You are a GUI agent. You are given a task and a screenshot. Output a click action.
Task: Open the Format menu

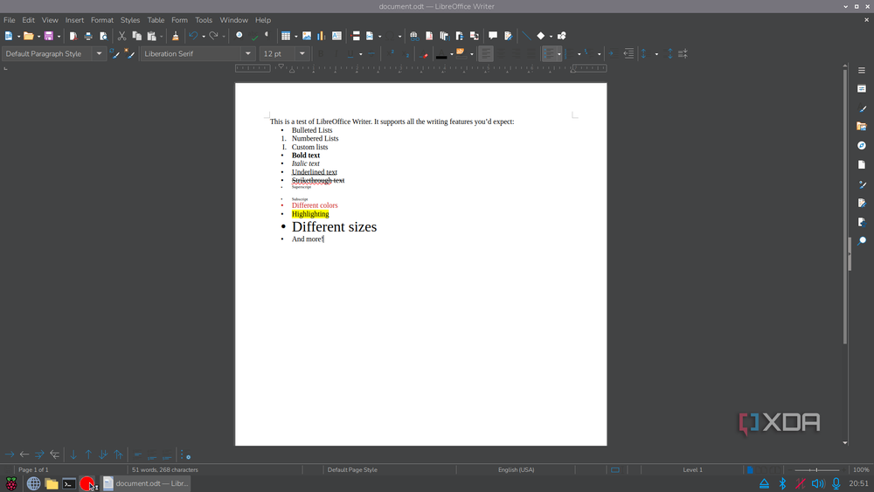click(102, 20)
